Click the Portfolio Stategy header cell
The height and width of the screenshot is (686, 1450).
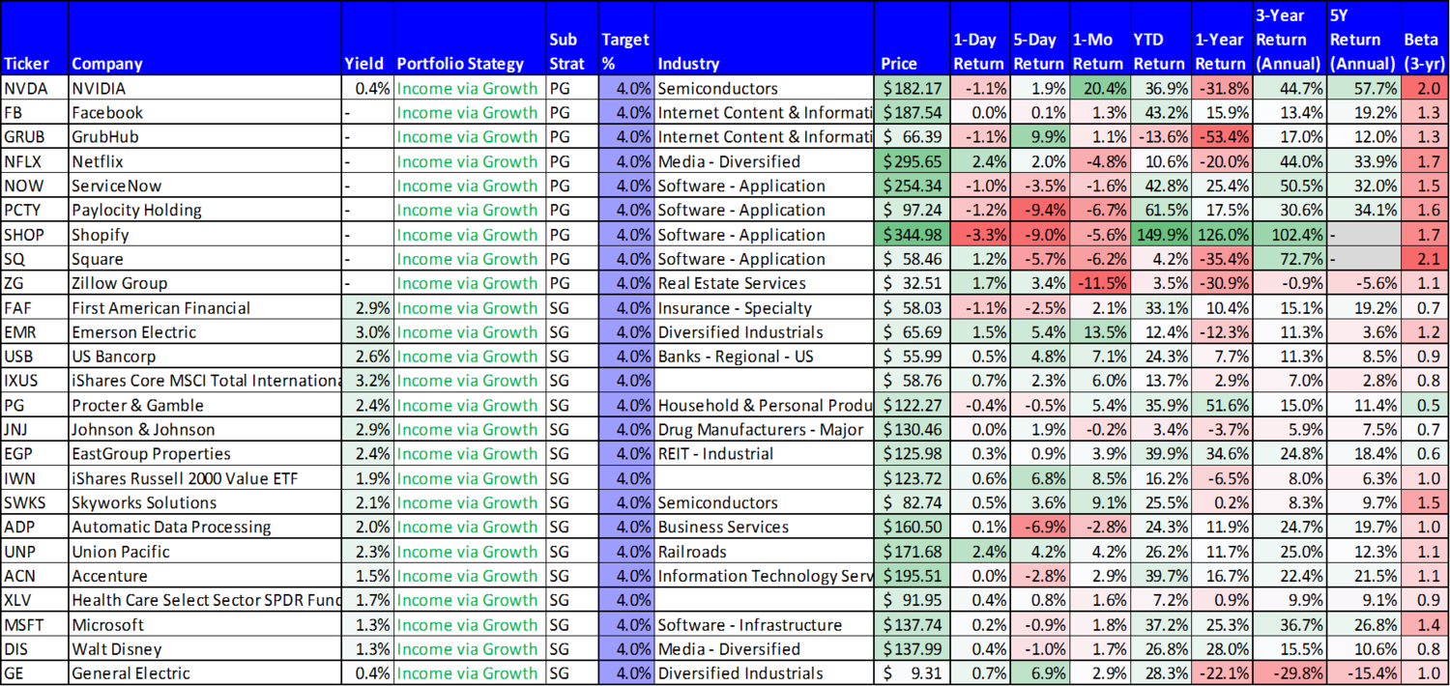coord(469,39)
